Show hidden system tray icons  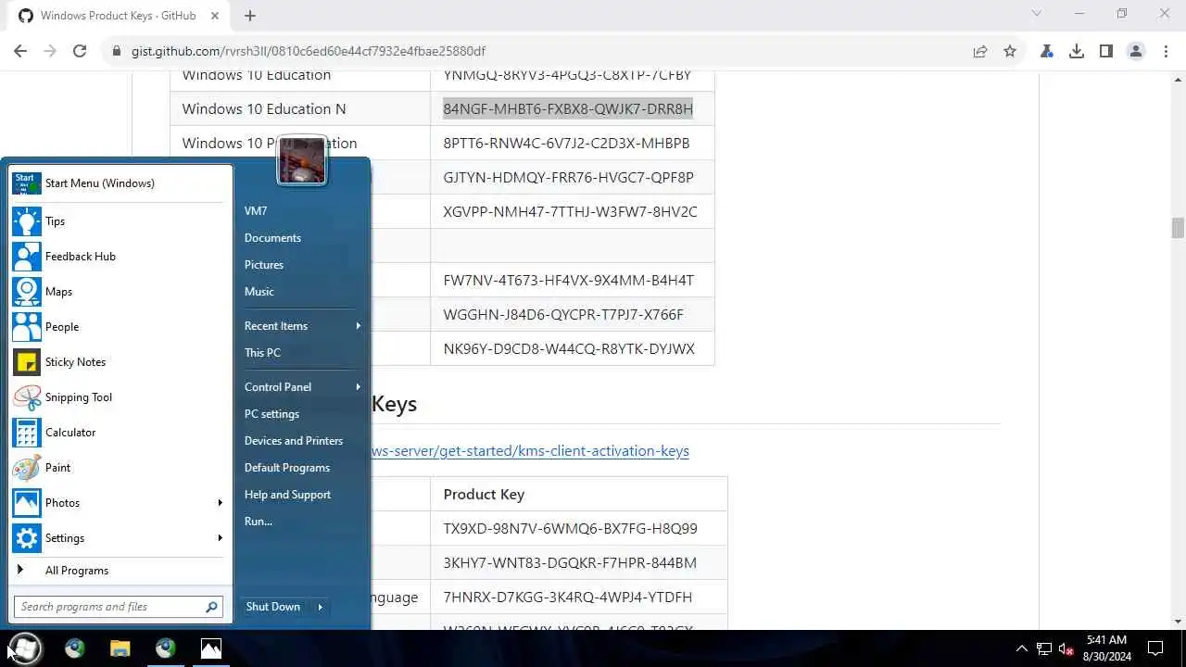pos(1022,648)
